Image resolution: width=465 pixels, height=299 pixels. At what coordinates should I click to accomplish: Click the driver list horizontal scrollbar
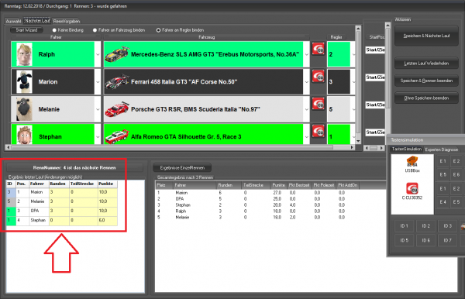coord(181,147)
